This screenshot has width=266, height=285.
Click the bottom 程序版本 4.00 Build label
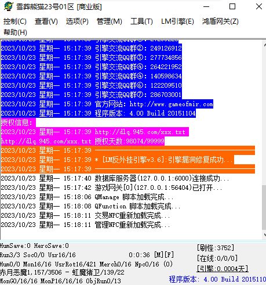click(217, 279)
